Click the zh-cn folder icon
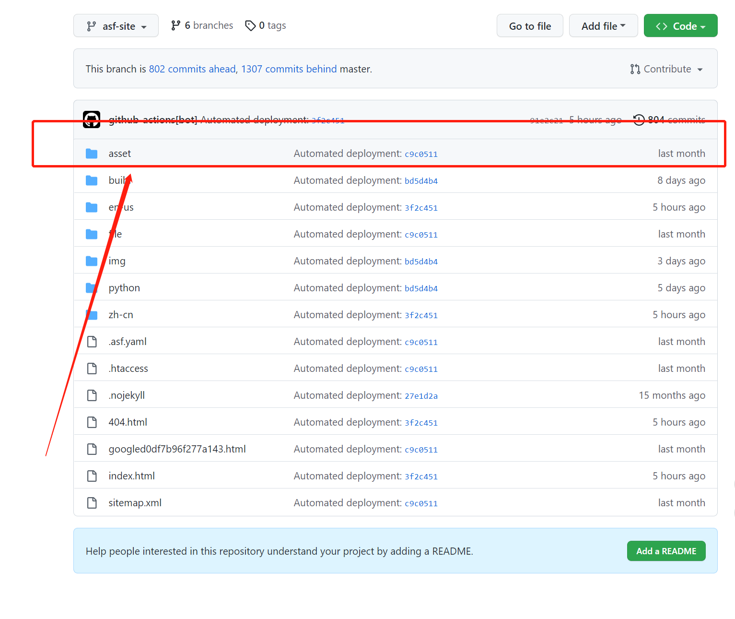735x619 pixels. pyautogui.click(x=92, y=315)
